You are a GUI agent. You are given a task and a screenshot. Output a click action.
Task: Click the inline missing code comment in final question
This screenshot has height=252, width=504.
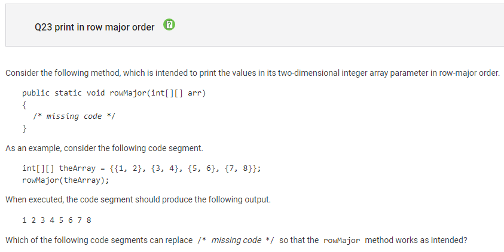click(236, 240)
